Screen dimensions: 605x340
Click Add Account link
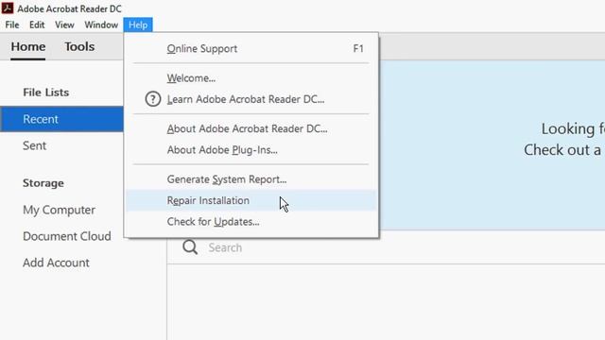[56, 263]
